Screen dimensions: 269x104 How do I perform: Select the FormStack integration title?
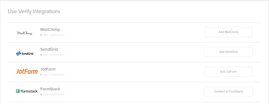50,89
